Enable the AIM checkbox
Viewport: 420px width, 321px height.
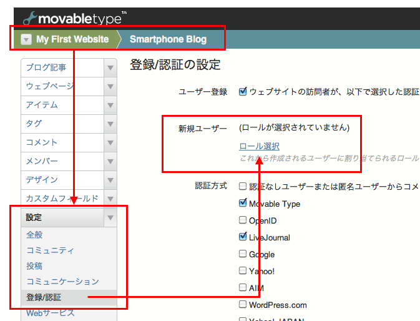click(243, 287)
